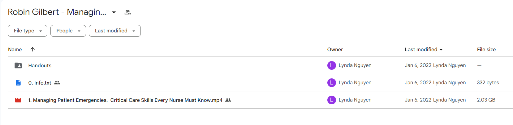Click the Handouts shared folder icon
Viewport: 513px width, 125px height.
pyautogui.click(x=18, y=65)
